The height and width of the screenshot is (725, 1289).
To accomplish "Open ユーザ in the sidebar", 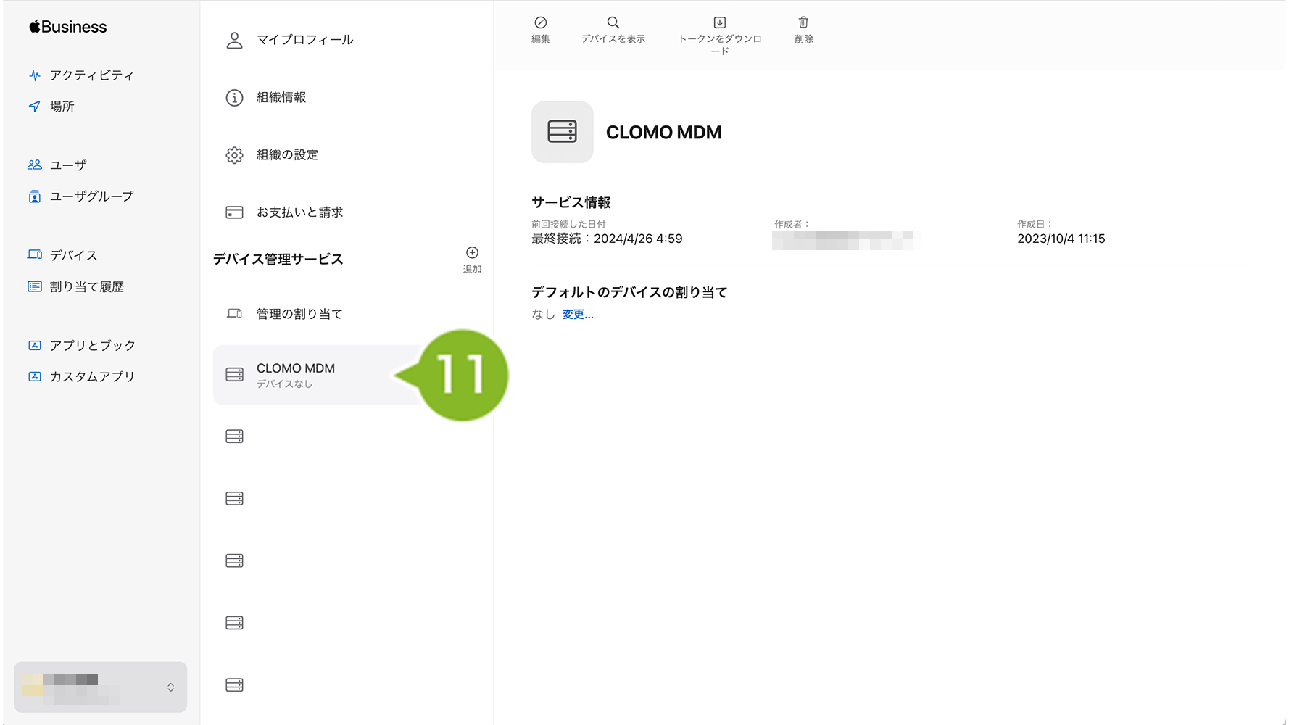I will [x=57, y=165].
